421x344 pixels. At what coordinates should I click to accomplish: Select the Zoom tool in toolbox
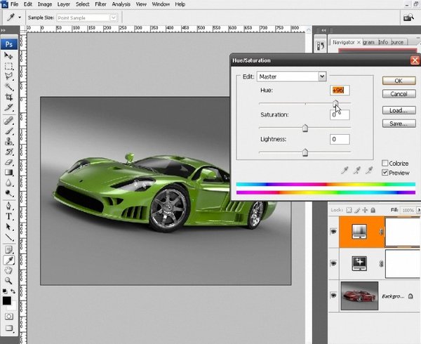(x=9, y=280)
